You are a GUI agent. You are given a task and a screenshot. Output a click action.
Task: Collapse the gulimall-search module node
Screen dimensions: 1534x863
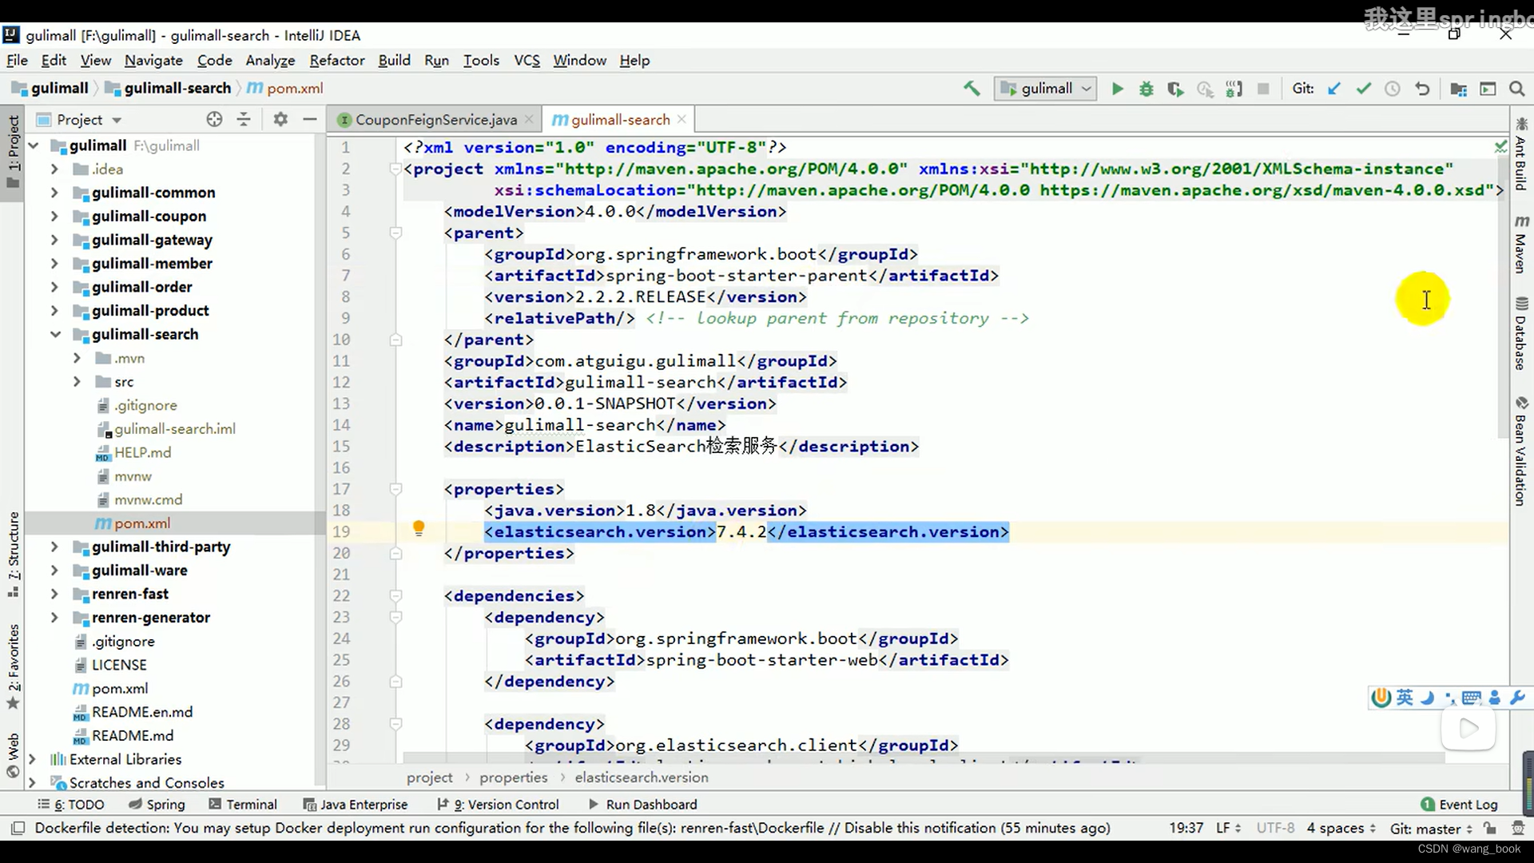click(x=55, y=334)
